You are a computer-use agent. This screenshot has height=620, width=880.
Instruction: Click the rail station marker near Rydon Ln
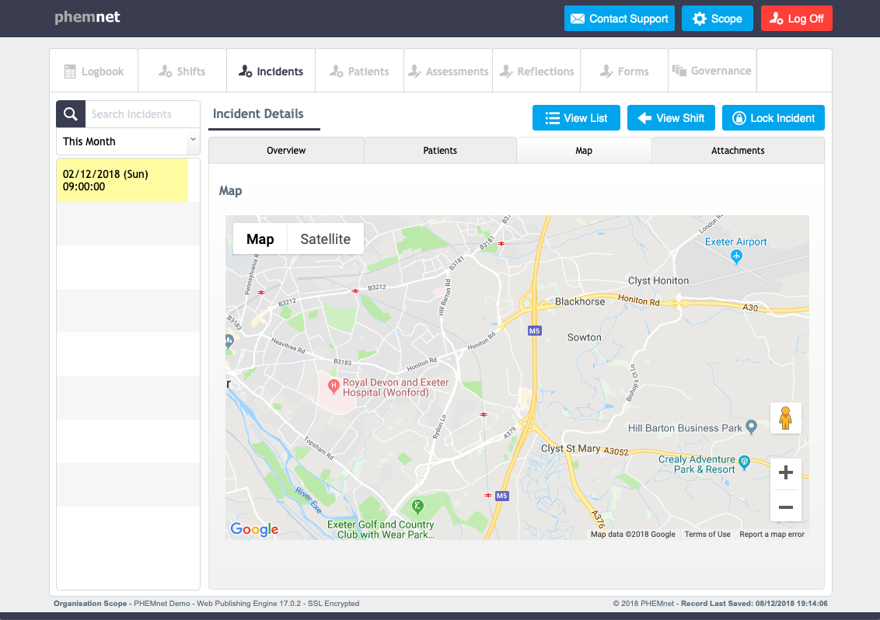pos(484,415)
